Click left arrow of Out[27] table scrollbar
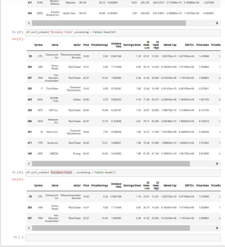 coord(29,164)
